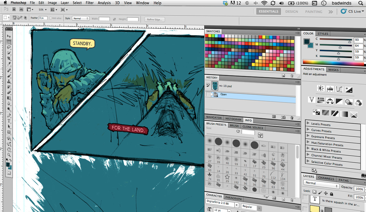Viewport: 366px width, 212px height.
Task: Pick a color from the color ramp
Action: [333, 62]
